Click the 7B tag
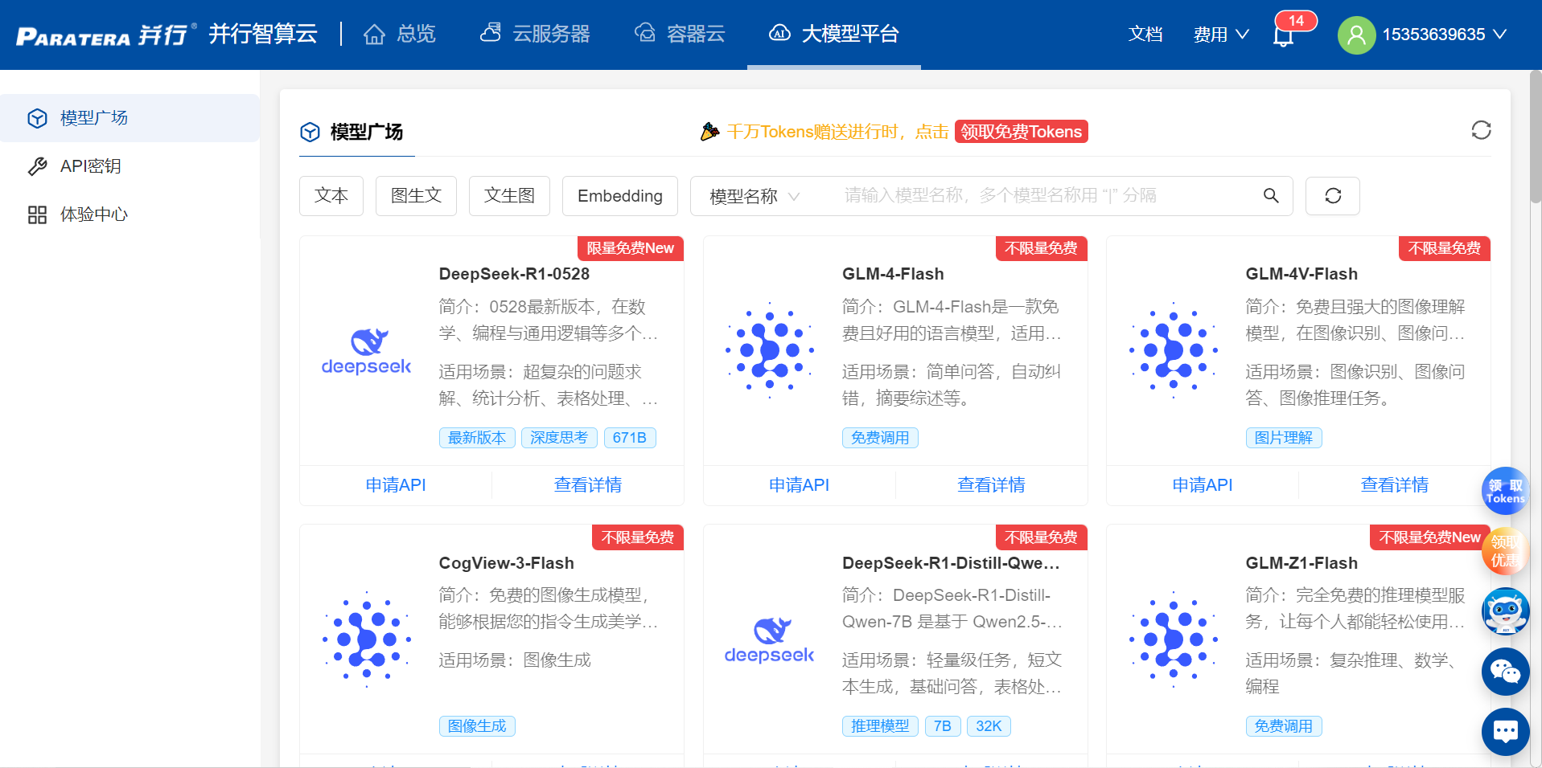 pos(943,726)
